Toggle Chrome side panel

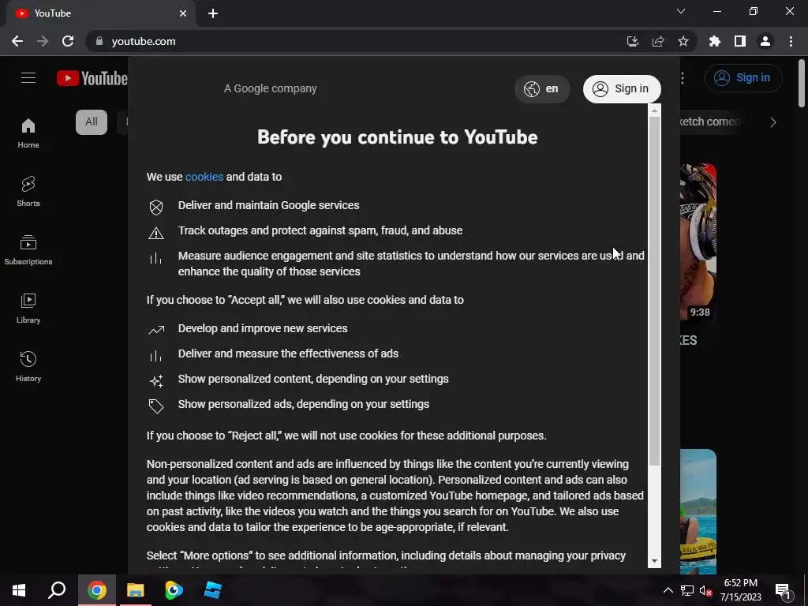coord(740,41)
